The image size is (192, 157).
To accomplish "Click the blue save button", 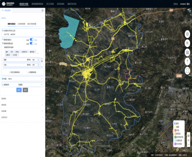I will point(19,90).
